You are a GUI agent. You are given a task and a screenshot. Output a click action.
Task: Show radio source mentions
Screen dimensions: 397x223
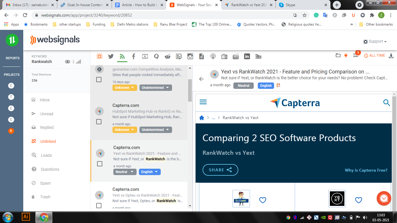(236, 56)
